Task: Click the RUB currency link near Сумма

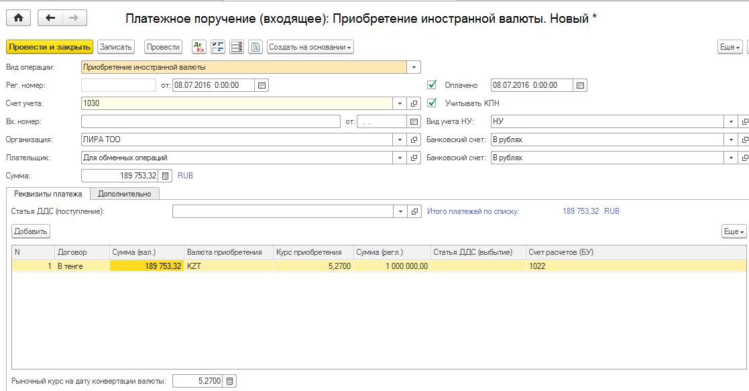Action: [x=185, y=176]
